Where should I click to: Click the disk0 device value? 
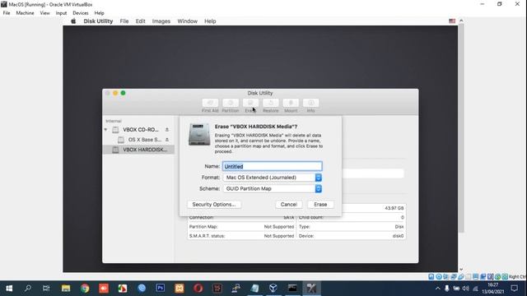click(x=398, y=236)
